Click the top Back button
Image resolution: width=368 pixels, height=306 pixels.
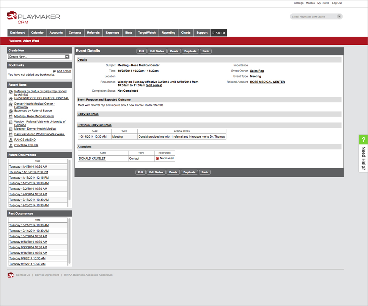pos(206,51)
